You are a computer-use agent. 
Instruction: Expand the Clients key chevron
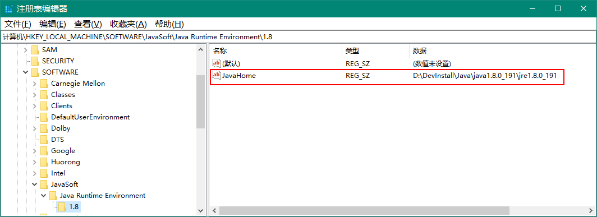pos(35,106)
